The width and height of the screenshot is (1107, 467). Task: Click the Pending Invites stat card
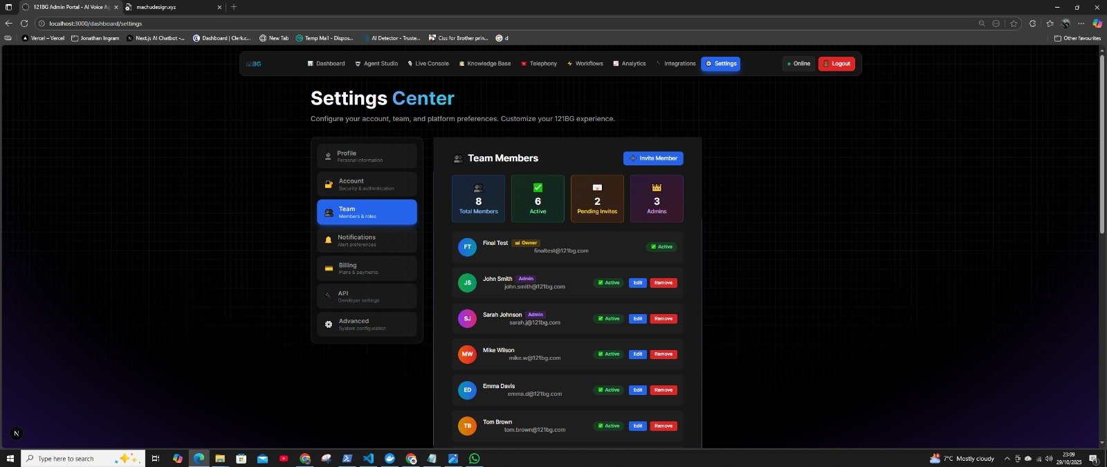coord(597,199)
